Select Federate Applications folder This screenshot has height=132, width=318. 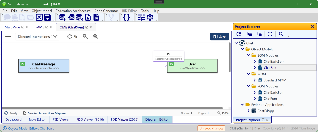(x=267, y=105)
